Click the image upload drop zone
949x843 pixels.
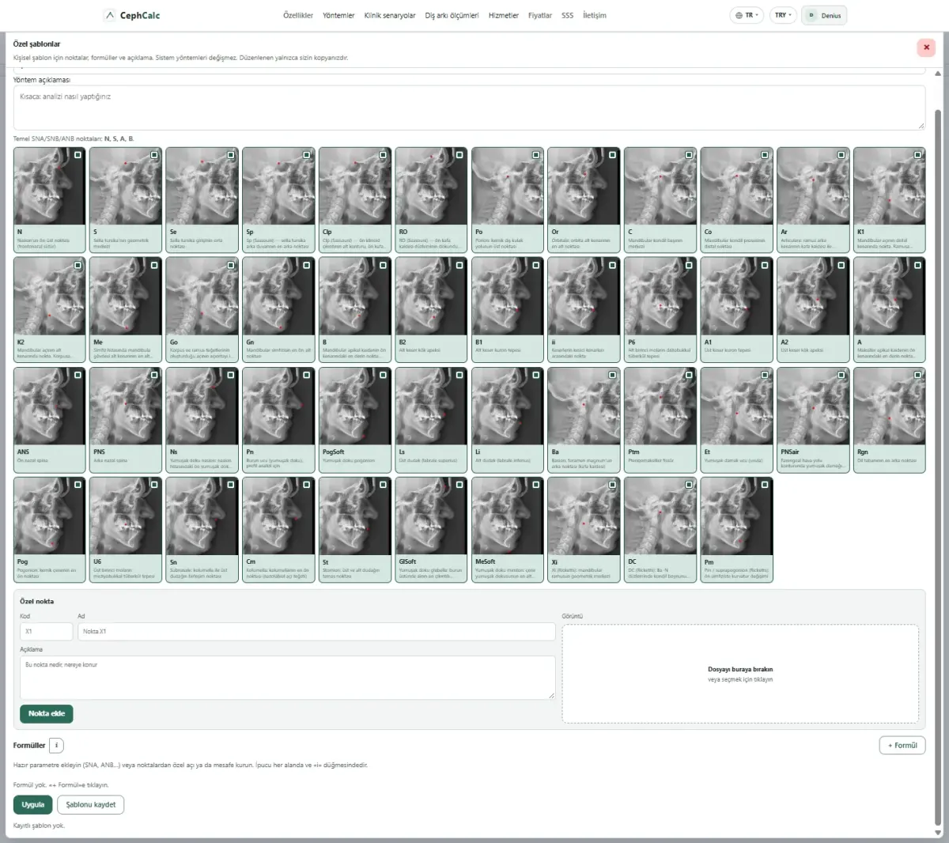740,674
